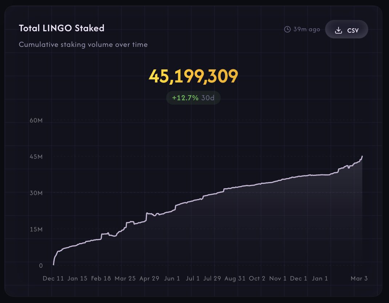Screen dimensions: 389x303
Task: Click the Oct 2 x-axis label
Action: click(x=257, y=278)
